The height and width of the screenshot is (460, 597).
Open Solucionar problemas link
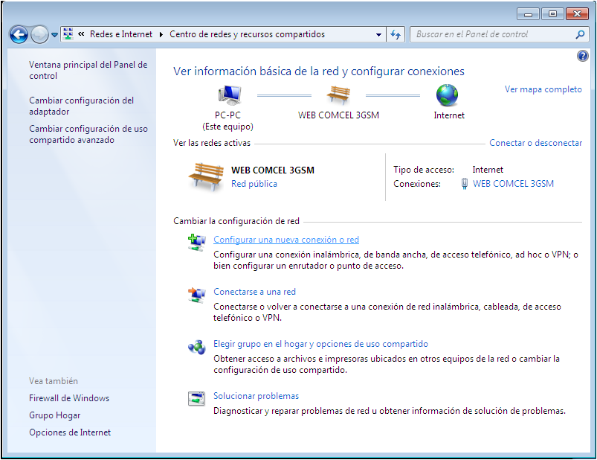256,396
